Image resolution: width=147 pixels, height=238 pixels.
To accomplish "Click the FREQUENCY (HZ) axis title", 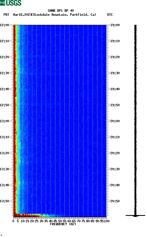I will (x=63, y=224).
